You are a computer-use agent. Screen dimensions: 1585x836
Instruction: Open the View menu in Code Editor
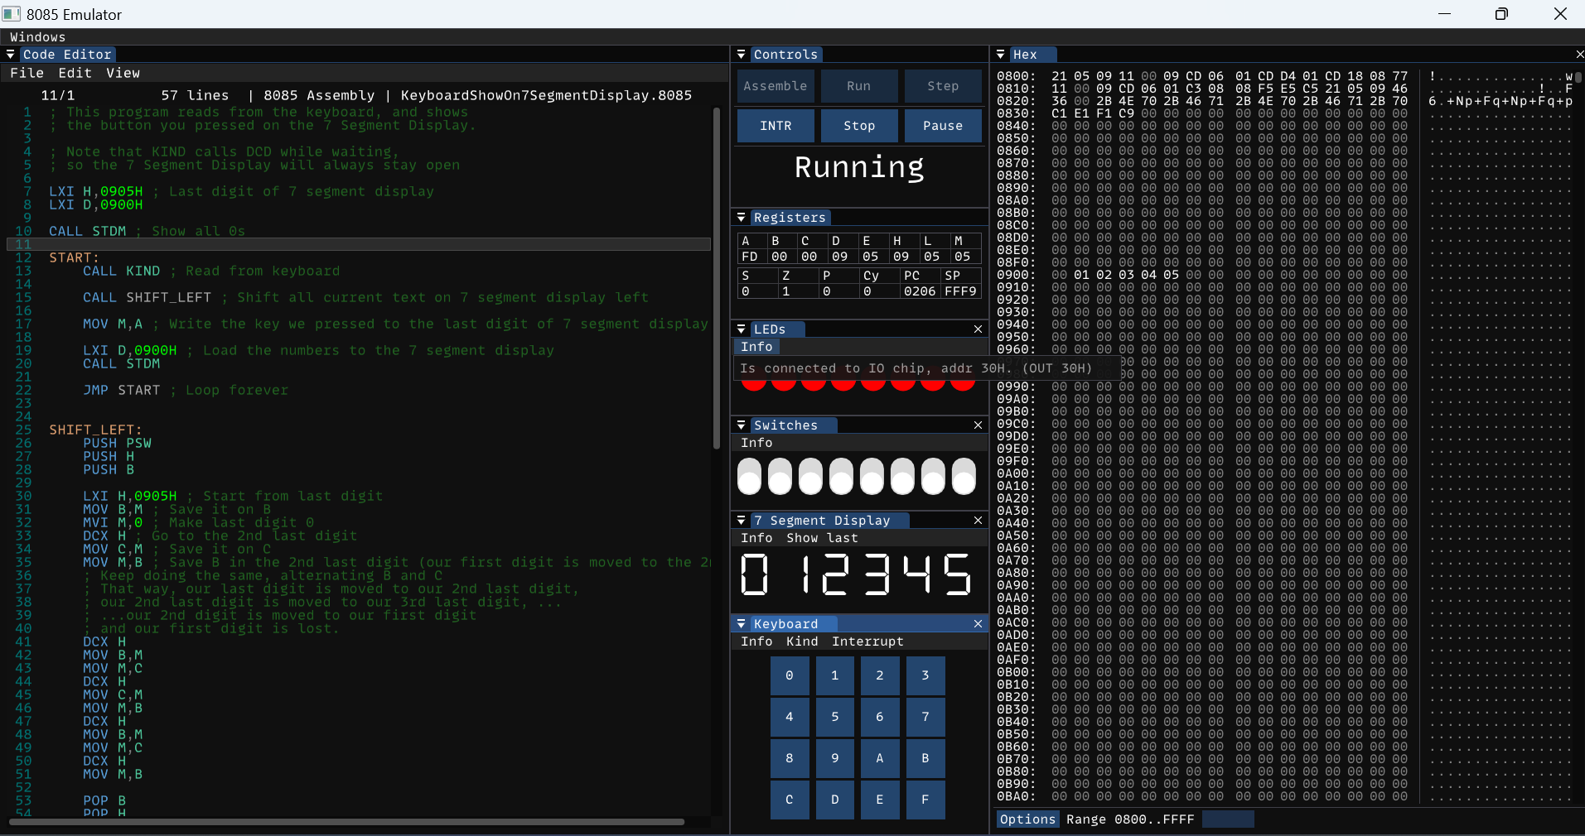pyautogui.click(x=123, y=73)
